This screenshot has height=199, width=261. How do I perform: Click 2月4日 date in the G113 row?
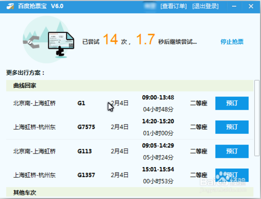click(x=120, y=151)
